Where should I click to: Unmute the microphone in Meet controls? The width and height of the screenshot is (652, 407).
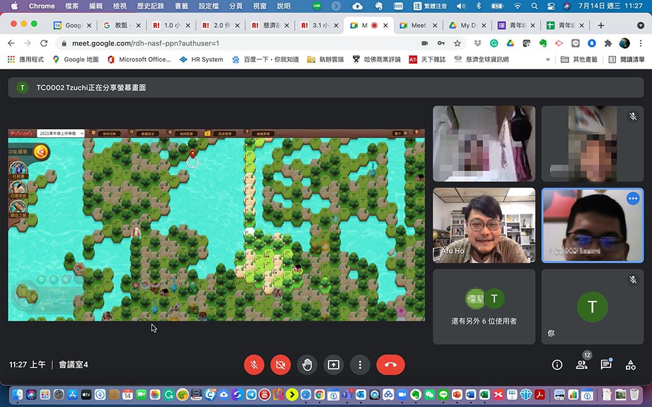tap(254, 364)
